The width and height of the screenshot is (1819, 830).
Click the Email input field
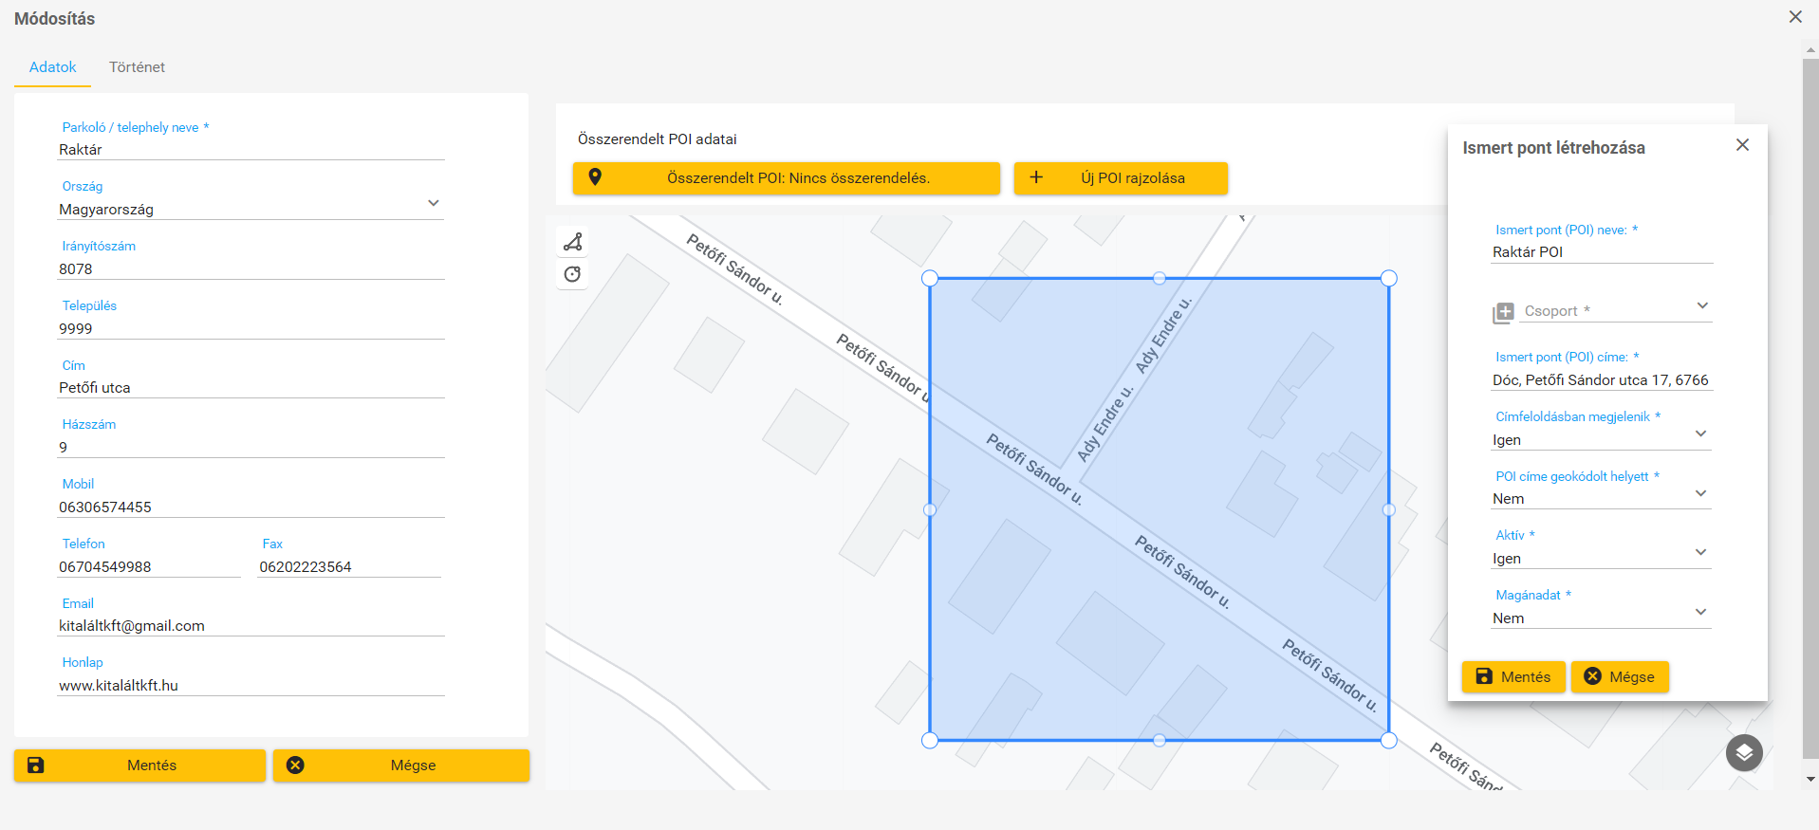251,626
